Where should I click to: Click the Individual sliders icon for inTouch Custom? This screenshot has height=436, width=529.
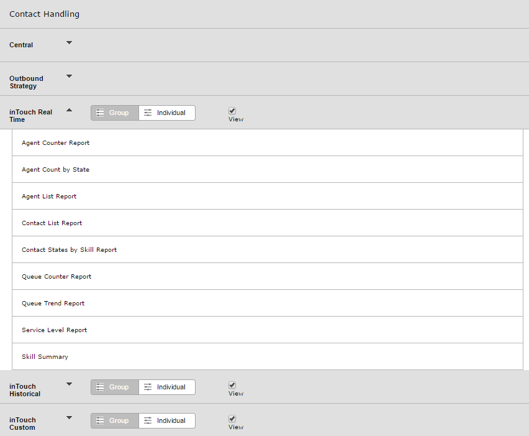148,420
